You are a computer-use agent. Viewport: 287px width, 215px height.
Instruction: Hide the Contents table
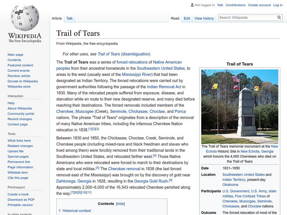(x=120, y=204)
